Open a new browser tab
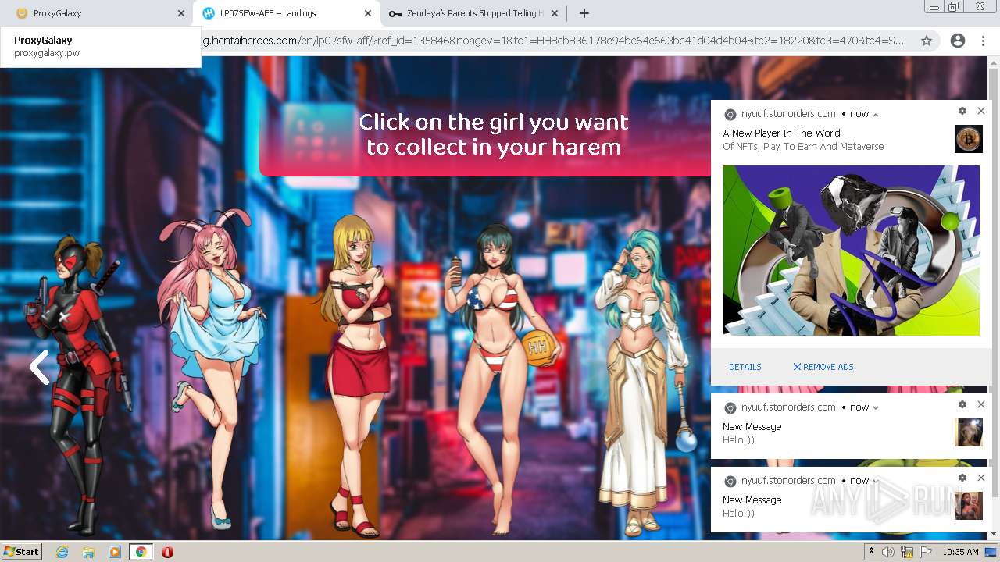Viewport: 1000px width, 562px height. (584, 13)
